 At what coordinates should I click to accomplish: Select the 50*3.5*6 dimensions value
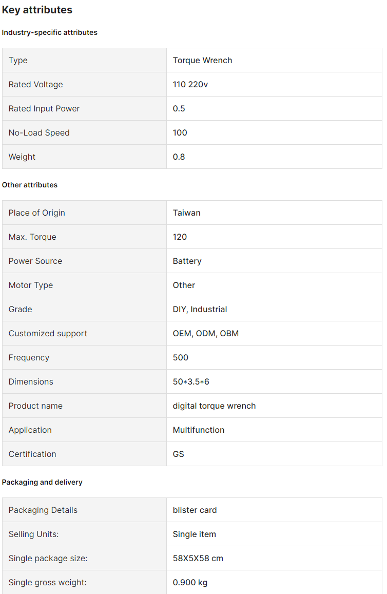191,381
